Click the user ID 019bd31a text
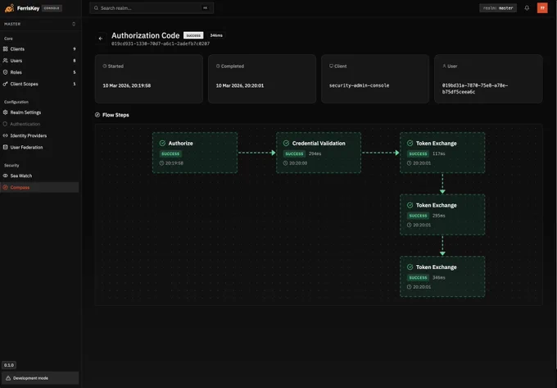Screen dimensions: 557x388 (474, 89)
